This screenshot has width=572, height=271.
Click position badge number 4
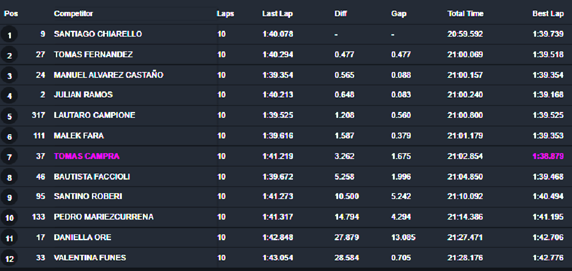coord(9,96)
